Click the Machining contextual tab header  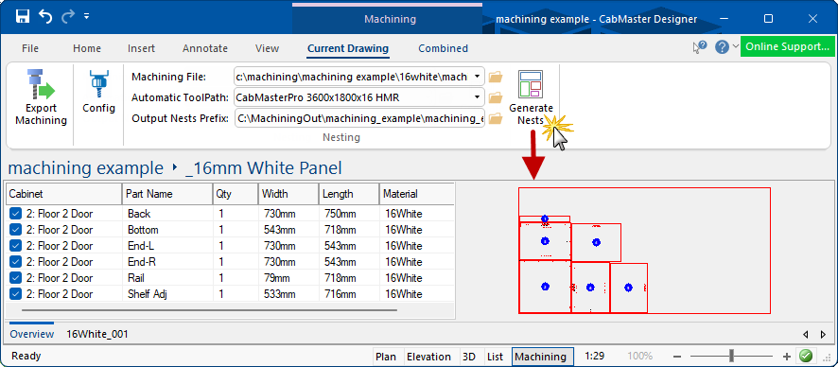390,19
